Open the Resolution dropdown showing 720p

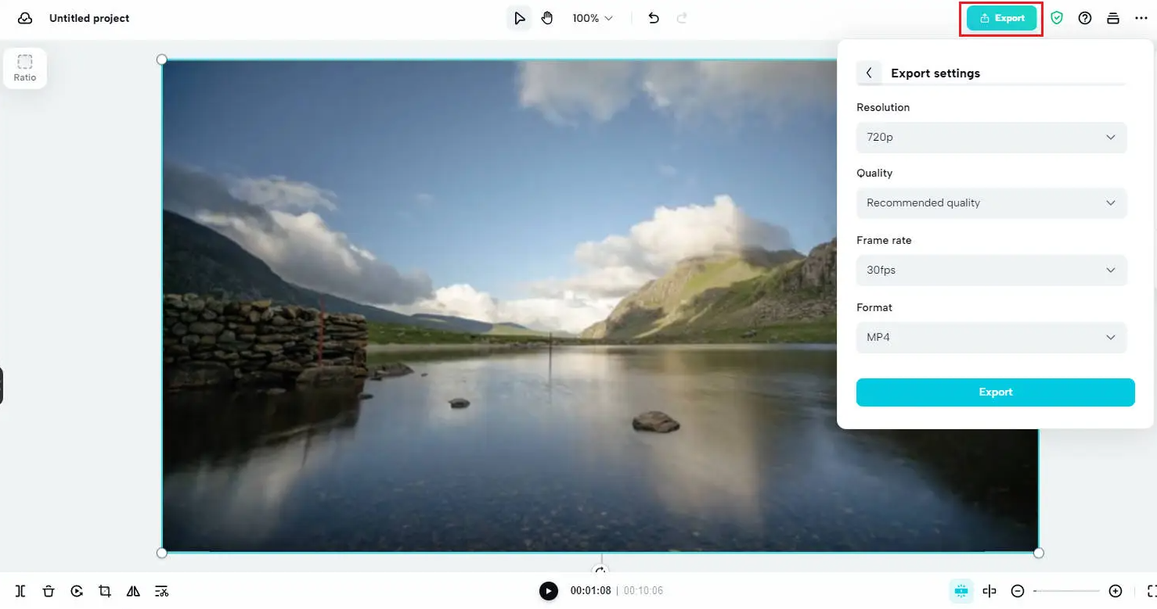pyautogui.click(x=991, y=137)
